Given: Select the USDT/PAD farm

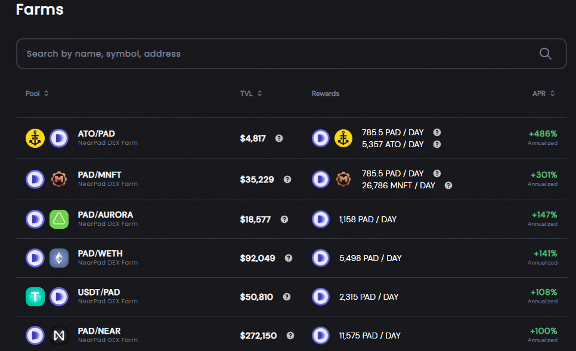Looking at the screenshot, I should coord(292,297).
